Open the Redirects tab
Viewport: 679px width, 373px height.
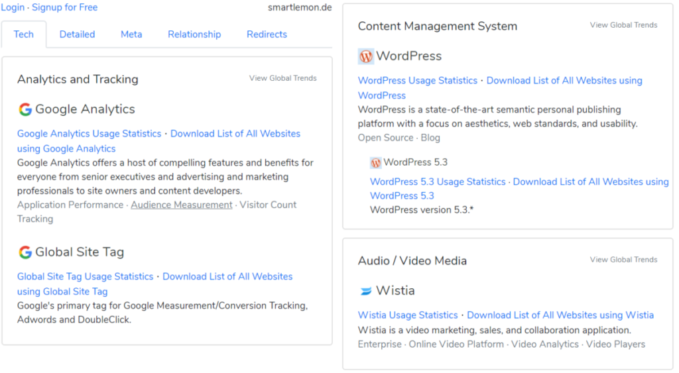[267, 34]
